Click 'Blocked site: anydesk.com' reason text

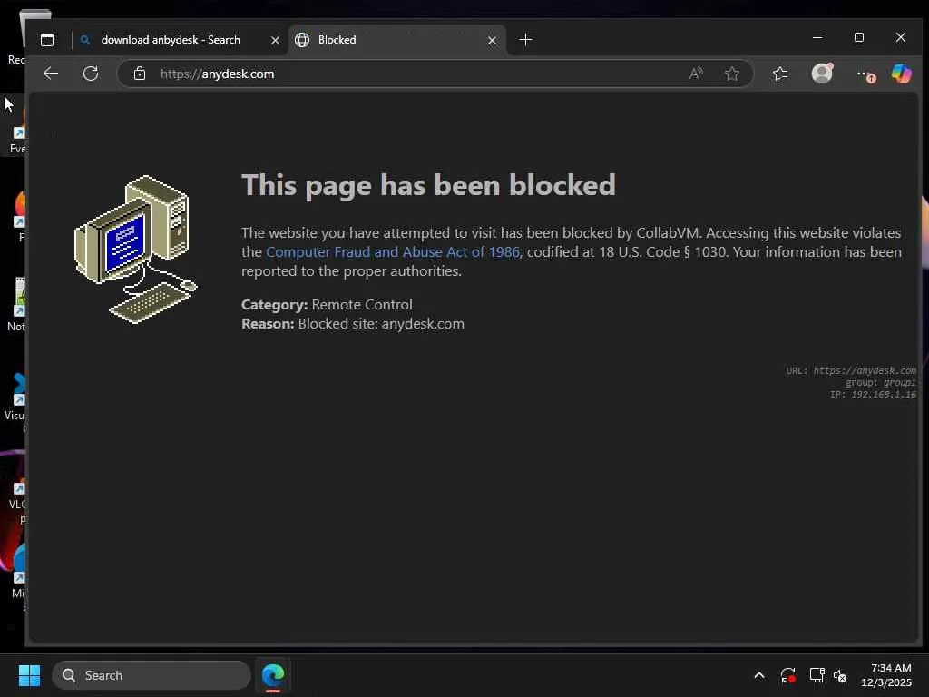(x=381, y=324)
